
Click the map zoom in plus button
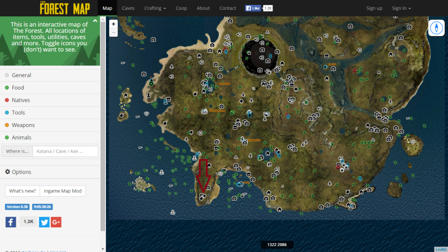[x=114, y=24]
